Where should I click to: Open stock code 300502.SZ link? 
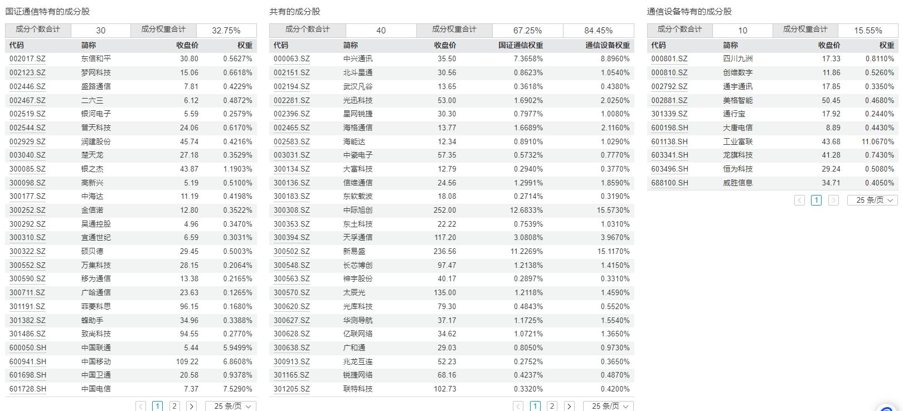[292, 251]
